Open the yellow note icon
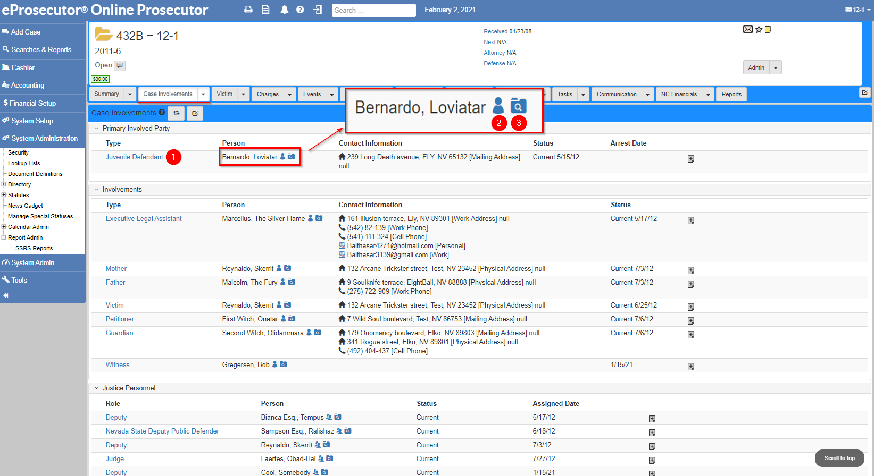The image size is (874, 476). point(768,29)
